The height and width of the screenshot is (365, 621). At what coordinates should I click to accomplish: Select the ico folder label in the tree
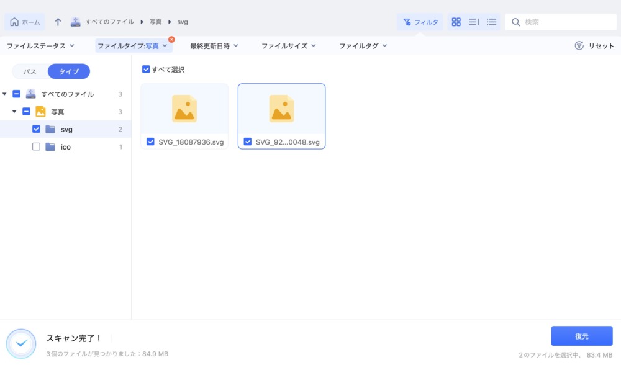click(66, 147)
